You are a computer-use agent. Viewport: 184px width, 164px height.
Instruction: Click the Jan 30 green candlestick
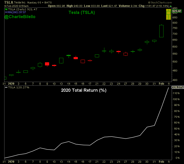point(147,42)
